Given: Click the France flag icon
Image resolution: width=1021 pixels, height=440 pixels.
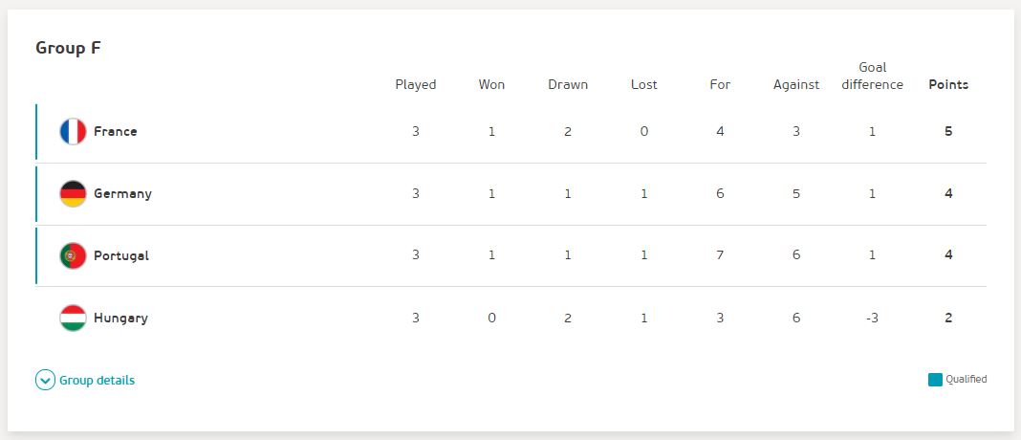Looking at the screenshot, I should [x=73, y=132].
